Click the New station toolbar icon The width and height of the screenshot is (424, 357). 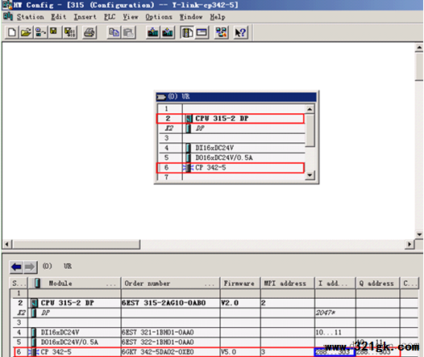click(11, 33)
